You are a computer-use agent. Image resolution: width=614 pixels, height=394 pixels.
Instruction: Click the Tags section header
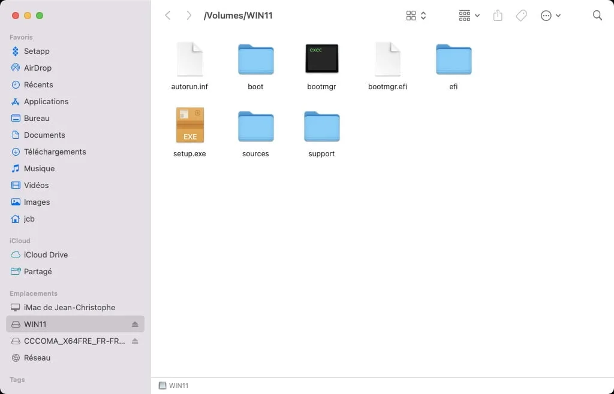(17, 380)
